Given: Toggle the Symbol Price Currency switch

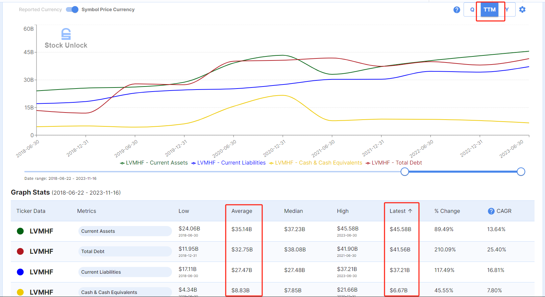Looking at the screenshot, I should point(72,9).
